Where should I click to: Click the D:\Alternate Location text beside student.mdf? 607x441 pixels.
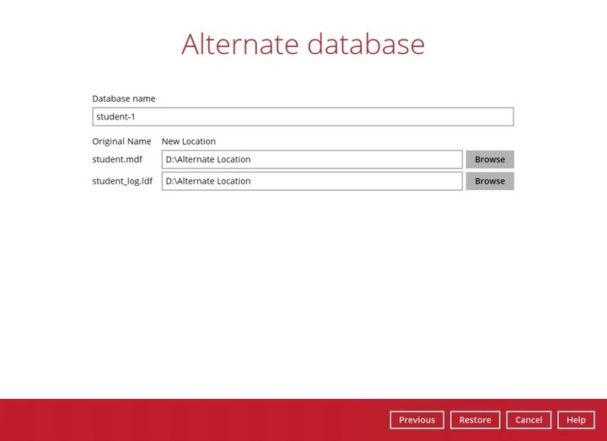(208, 159)
